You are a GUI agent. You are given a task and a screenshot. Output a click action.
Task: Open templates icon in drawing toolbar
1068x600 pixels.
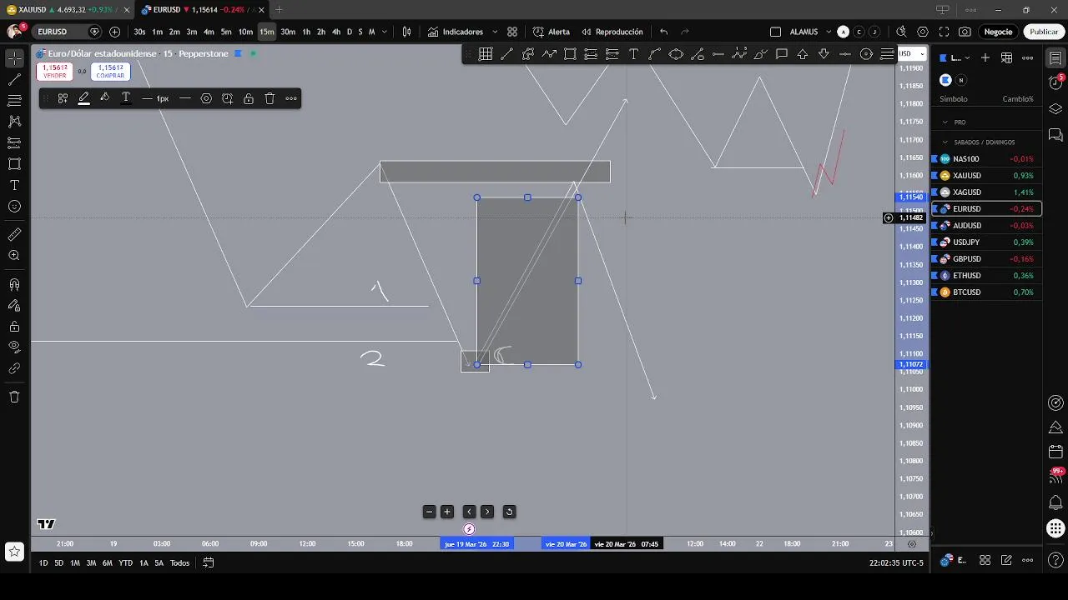coord(63,98)
